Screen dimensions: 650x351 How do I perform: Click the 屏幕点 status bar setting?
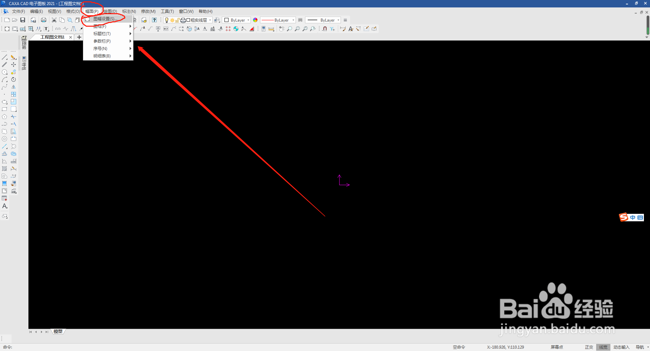pos(557,347)
